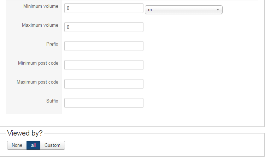The width and height of the screenshot is (265, 157).
Task: Click into the Prefix text box
Action: click(x=104, y=46)
